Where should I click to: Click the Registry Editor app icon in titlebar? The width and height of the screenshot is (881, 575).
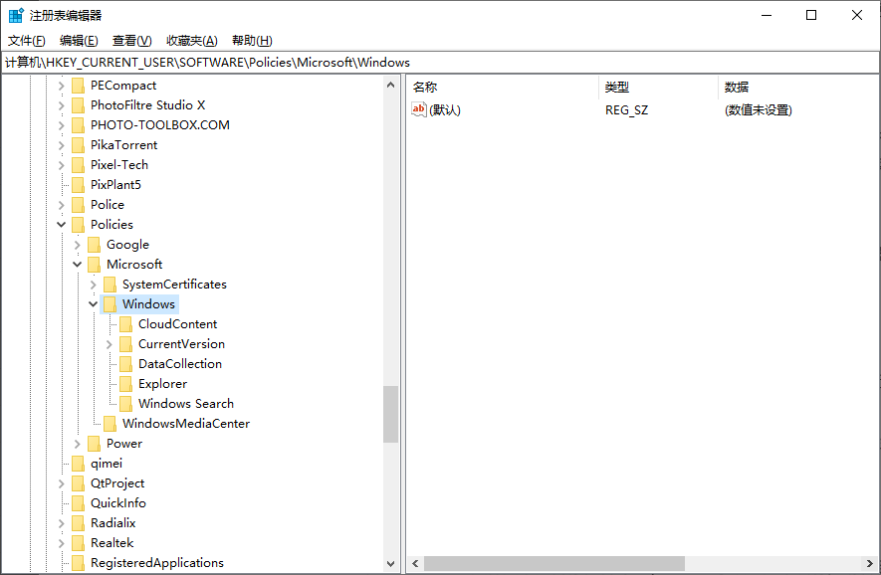point(14,15)
